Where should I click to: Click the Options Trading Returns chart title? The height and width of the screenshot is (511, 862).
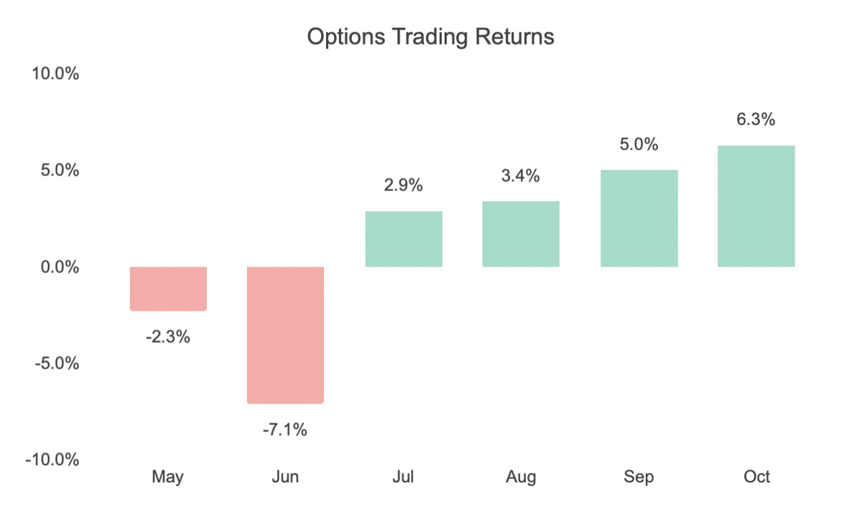click(x=430, y=37)
